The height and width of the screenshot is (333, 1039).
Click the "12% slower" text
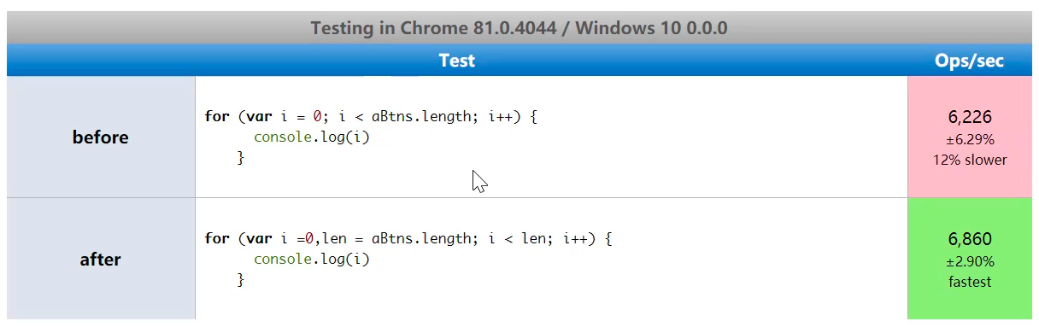tap(970, 160)
